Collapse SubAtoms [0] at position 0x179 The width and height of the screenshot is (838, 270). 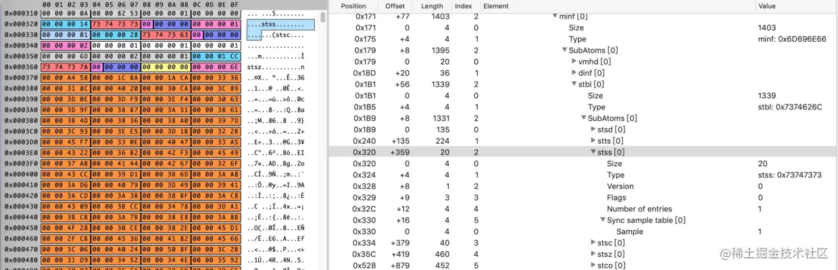(x=565, y=51)
